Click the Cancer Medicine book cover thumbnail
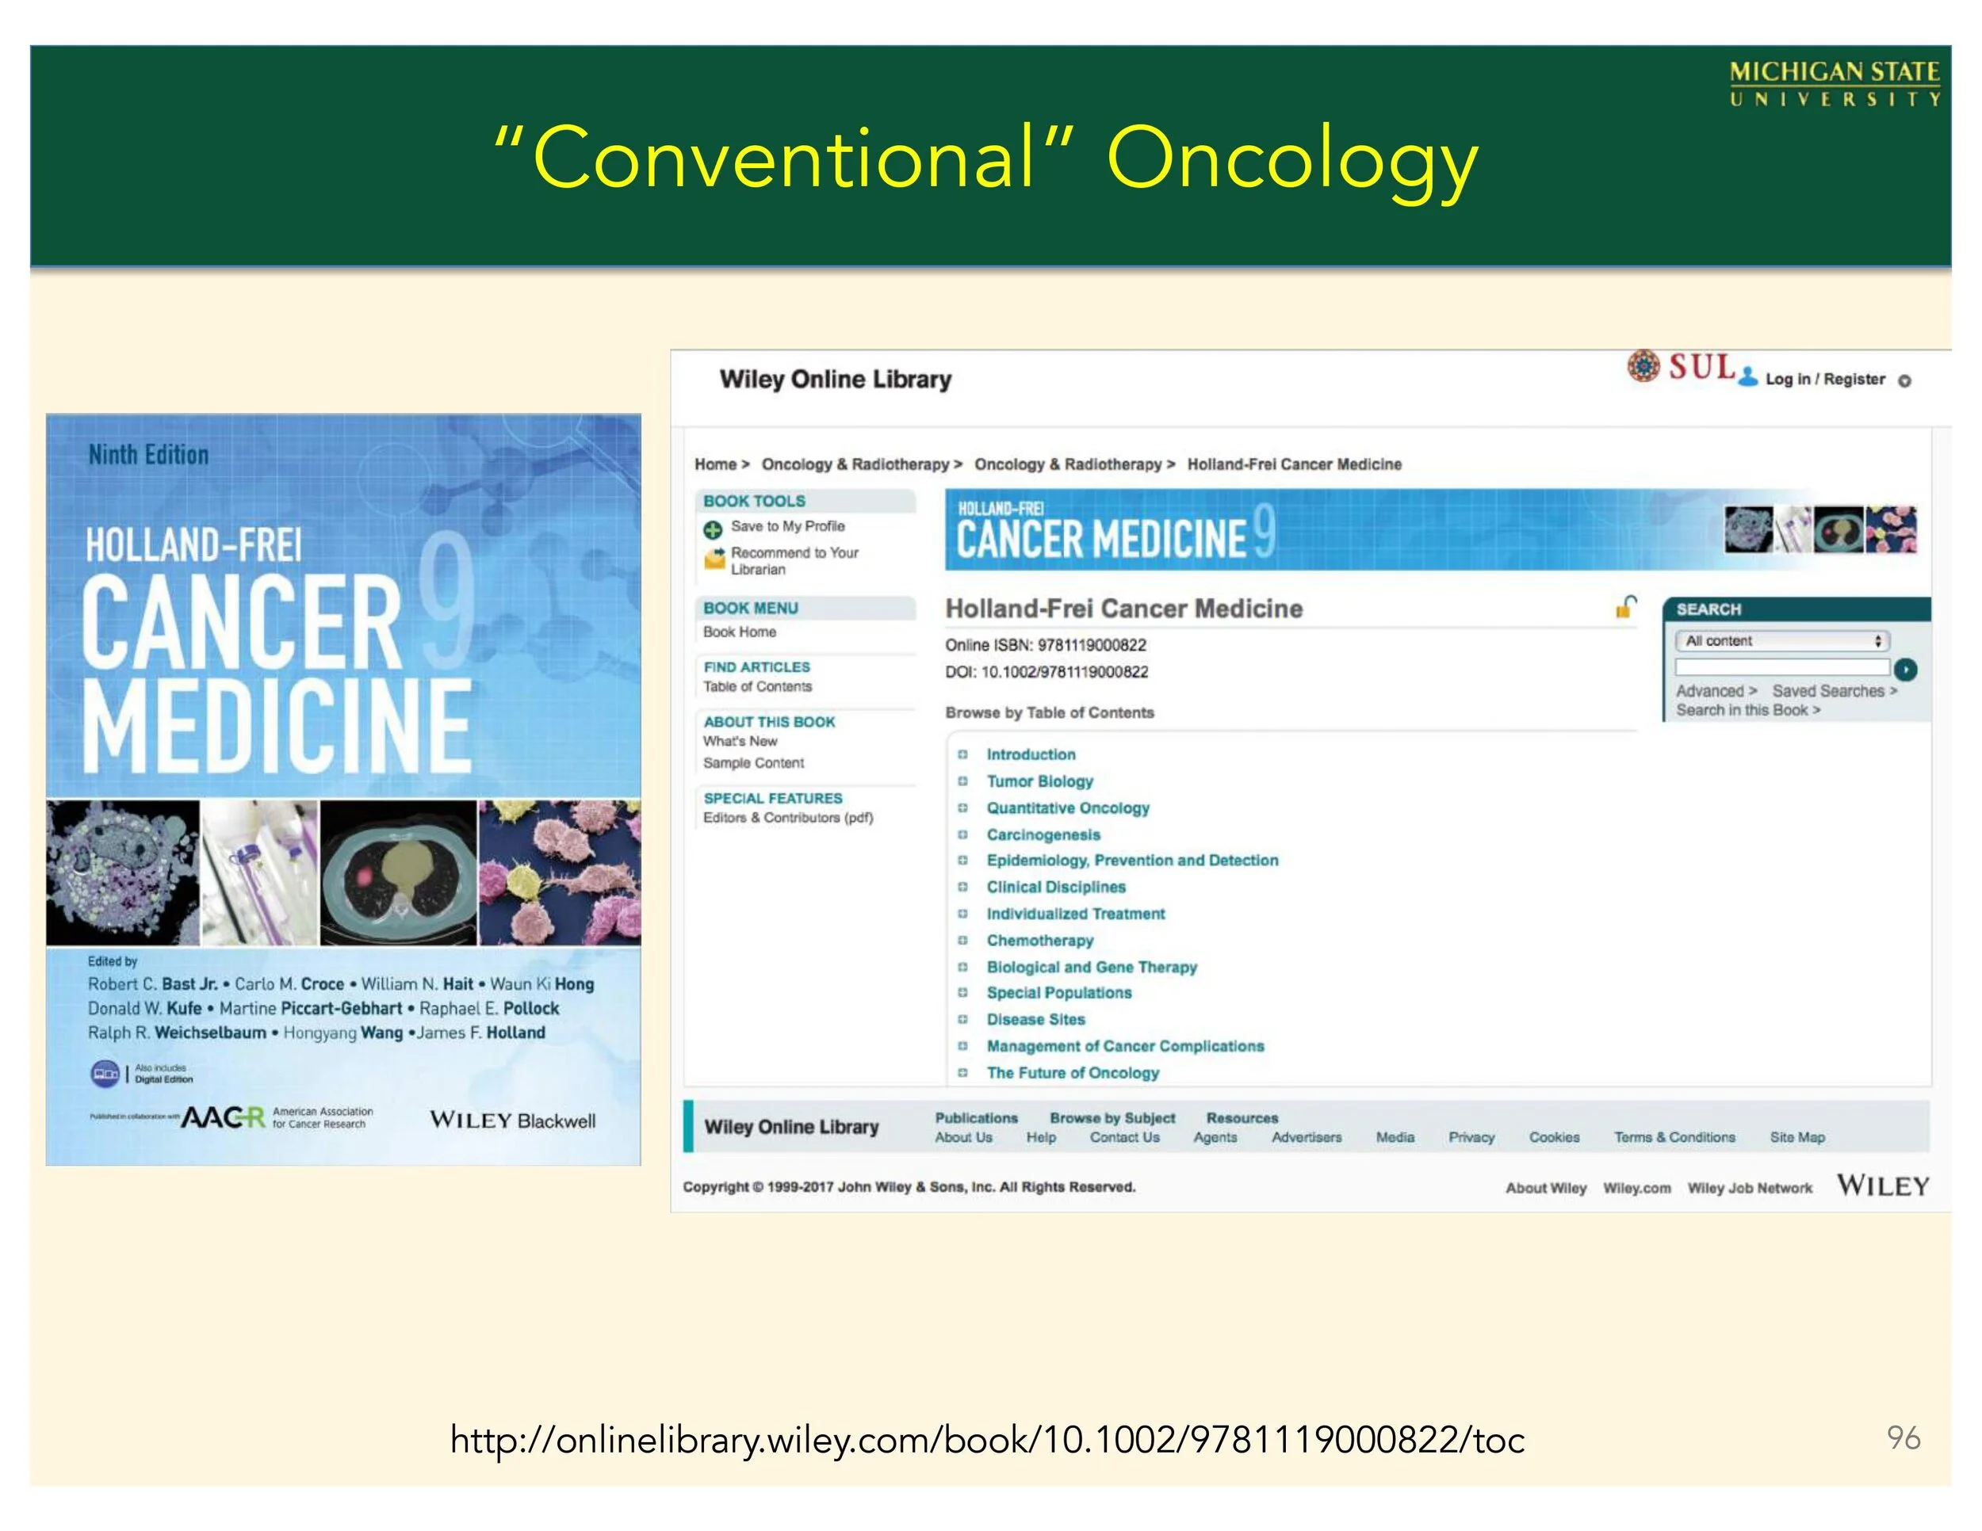The image size is (1982, 1531). (343, 789)
